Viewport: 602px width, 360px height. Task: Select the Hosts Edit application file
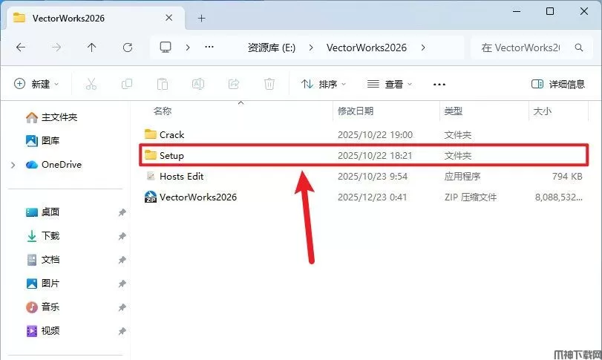tap(363, 176)
